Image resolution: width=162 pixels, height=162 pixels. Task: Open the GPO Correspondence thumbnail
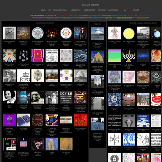tap(23, 76)
